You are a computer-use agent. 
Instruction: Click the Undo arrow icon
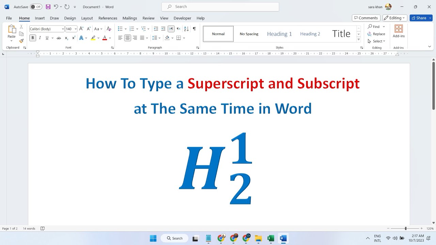click(56, 7)
